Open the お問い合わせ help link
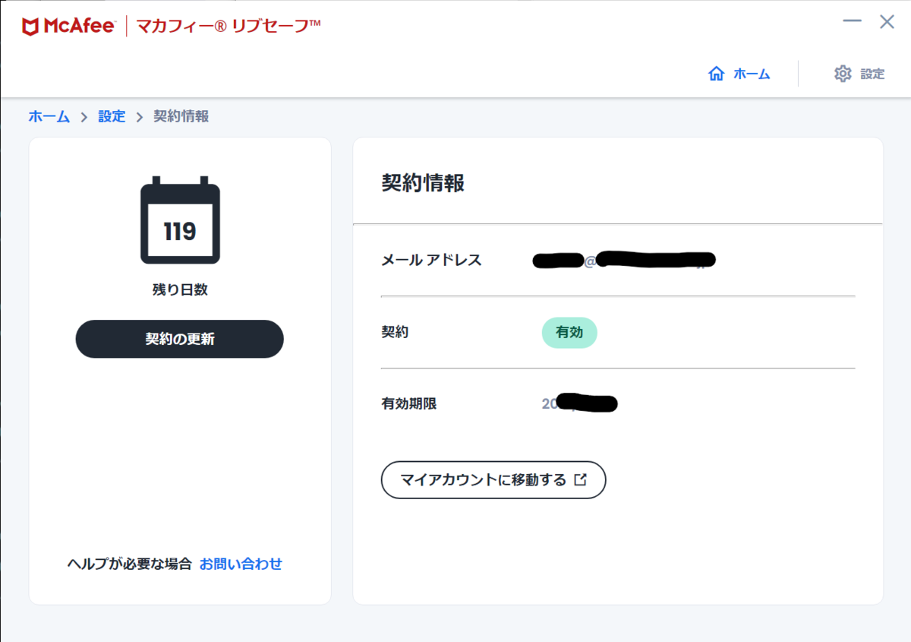911x642 pixels. pos(241,564)
